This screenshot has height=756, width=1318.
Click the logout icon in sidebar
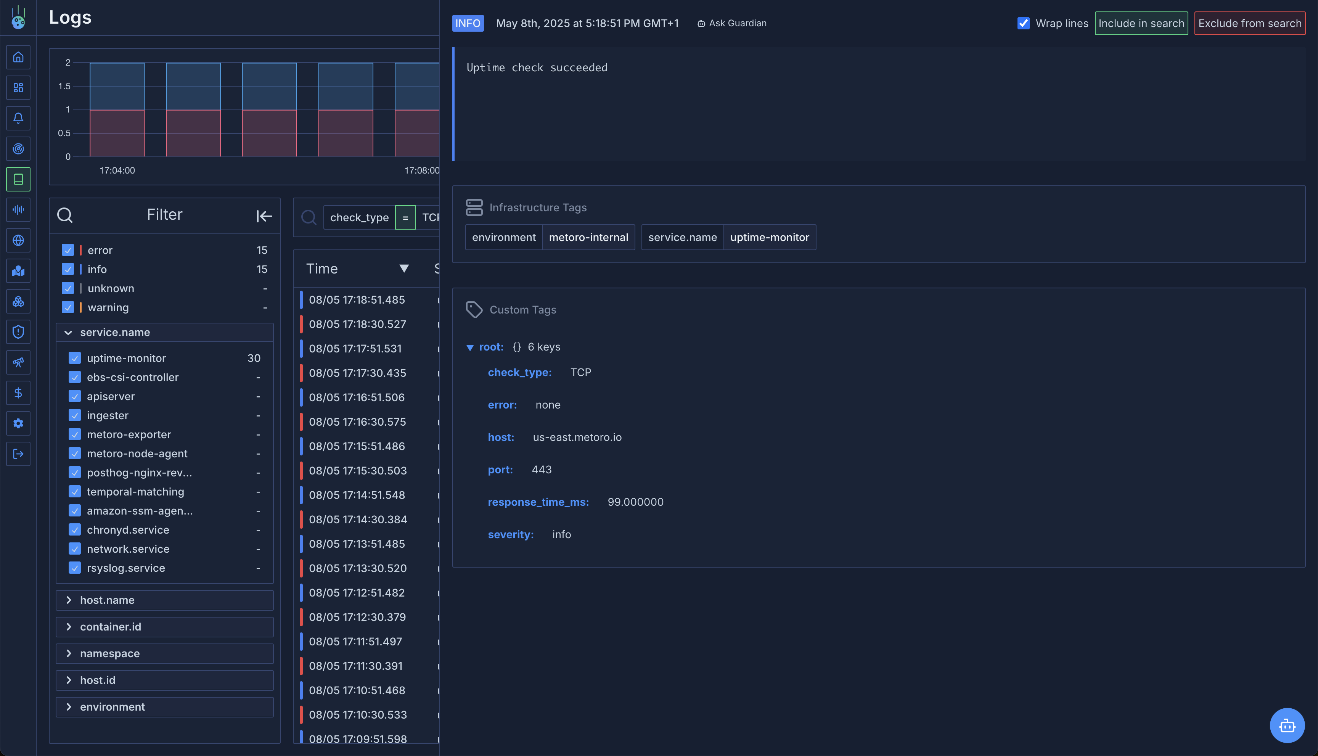(x=18, y=454)
